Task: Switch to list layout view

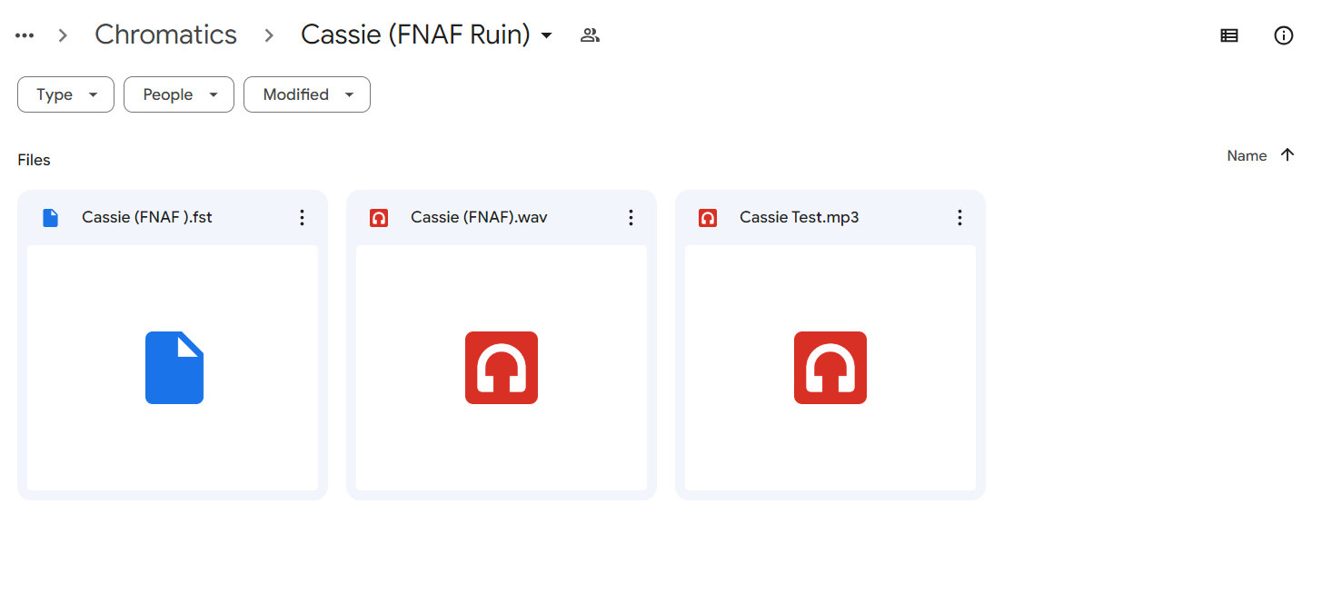Action: [x=1228, y=35]
